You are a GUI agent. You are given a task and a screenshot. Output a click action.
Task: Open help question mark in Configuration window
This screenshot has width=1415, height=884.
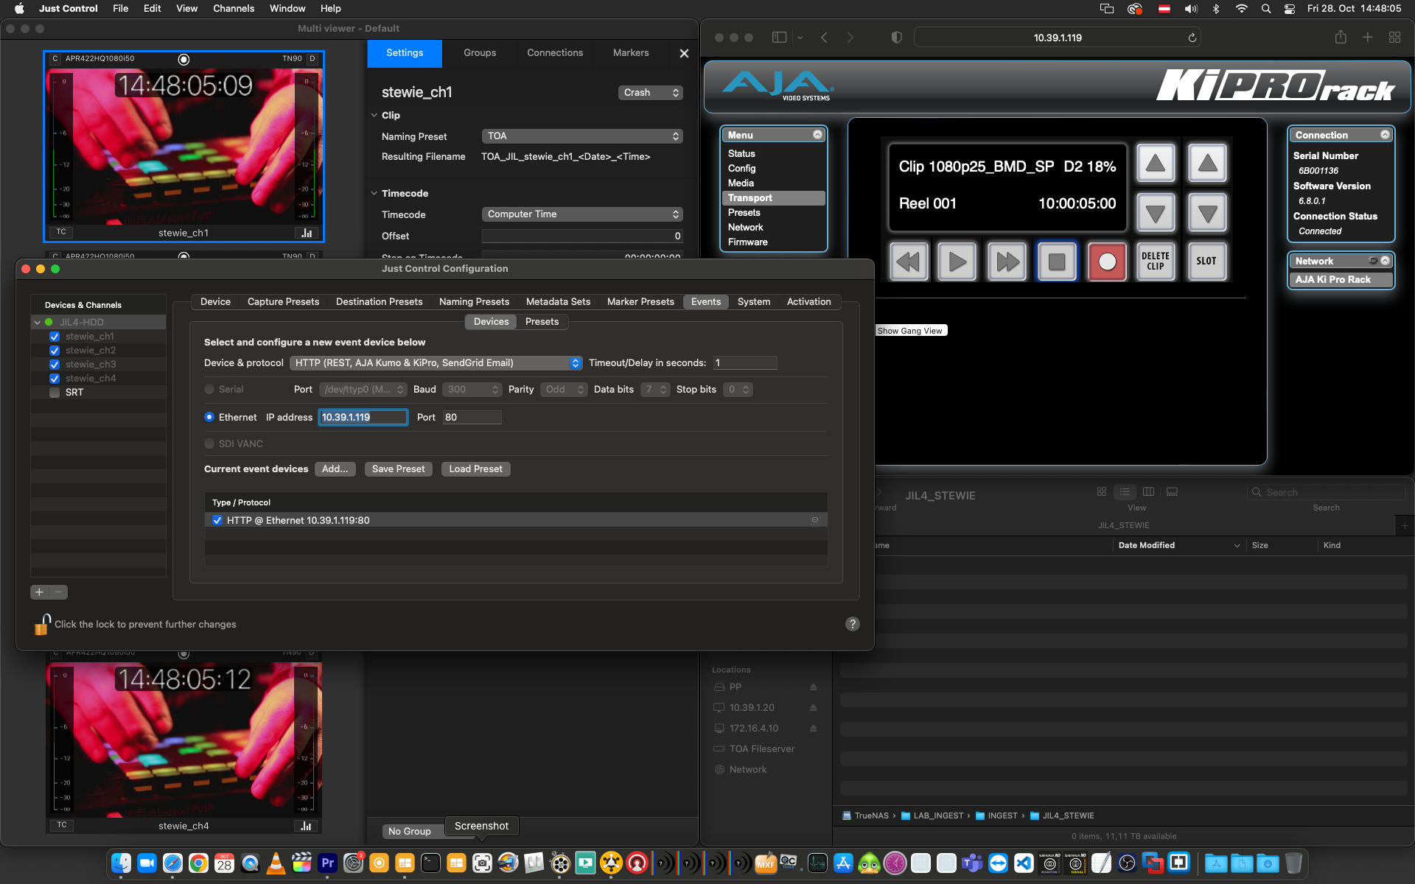(853, 624)
